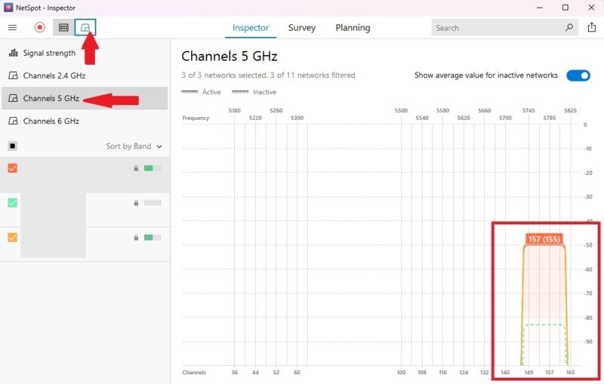Screen dimensions: 604x384
Task: Click the 157 (155) channel label
Action: pyautogui.click(x=544, y=239)
